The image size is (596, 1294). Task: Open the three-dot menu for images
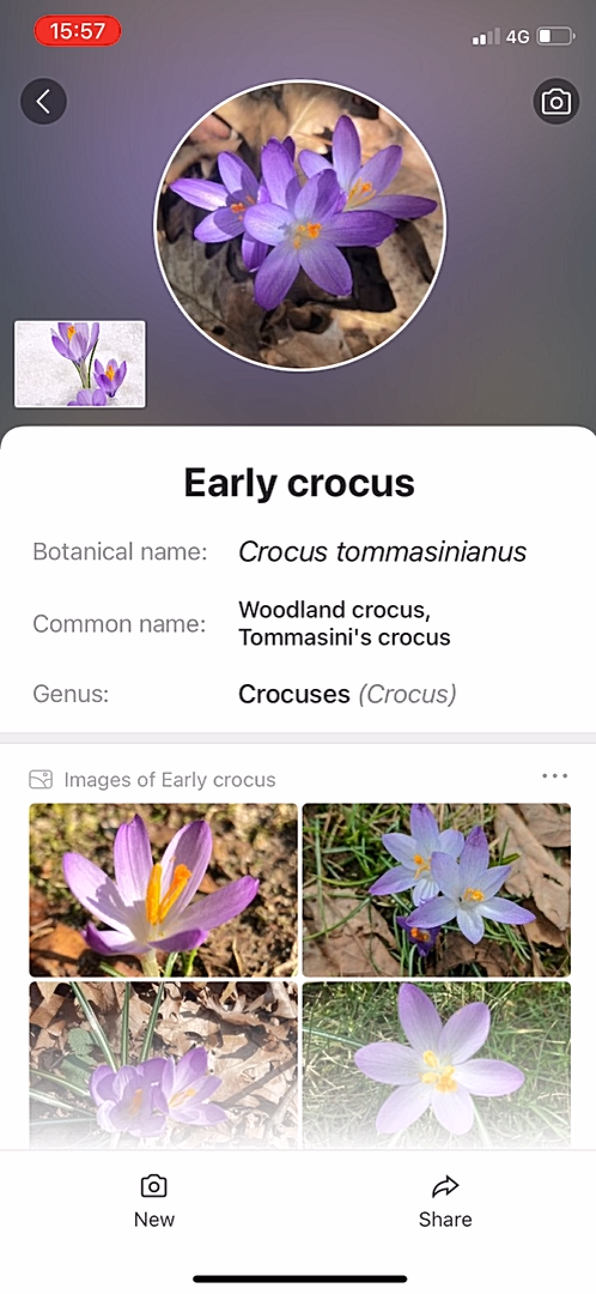pos(555,776)
